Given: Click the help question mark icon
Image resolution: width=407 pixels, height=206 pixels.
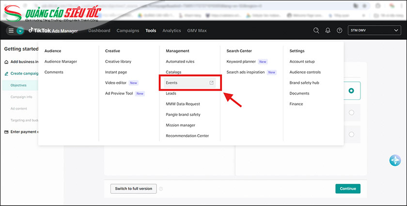Looking at the screenshot, I should (x=339, y=31).
